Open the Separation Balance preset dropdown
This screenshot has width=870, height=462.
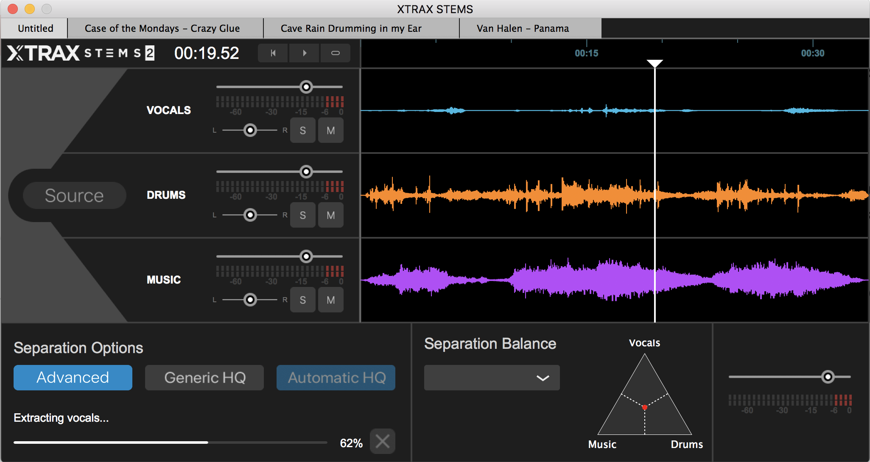pyautogui.click(x=492, y=378)
